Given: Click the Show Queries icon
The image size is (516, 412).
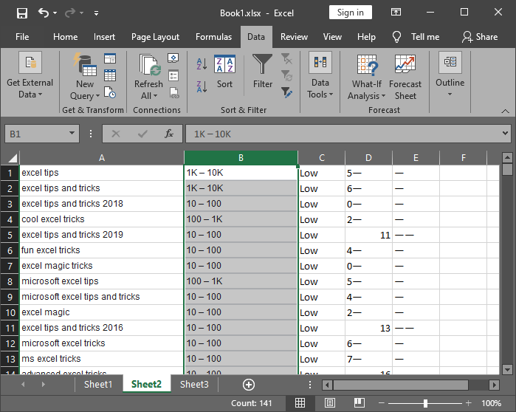Looking at the screenshot, I should 110,58.
